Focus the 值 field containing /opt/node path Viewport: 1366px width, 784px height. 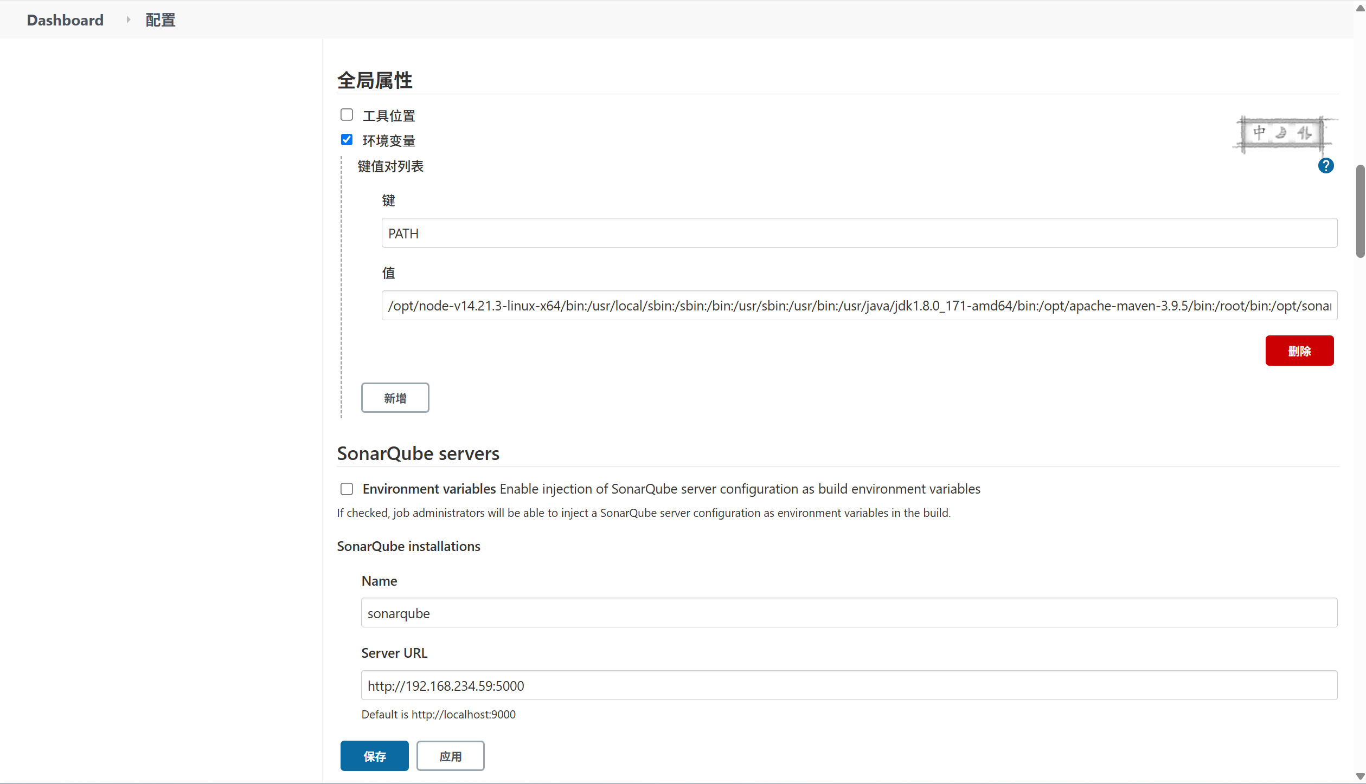tap(859, 306)
